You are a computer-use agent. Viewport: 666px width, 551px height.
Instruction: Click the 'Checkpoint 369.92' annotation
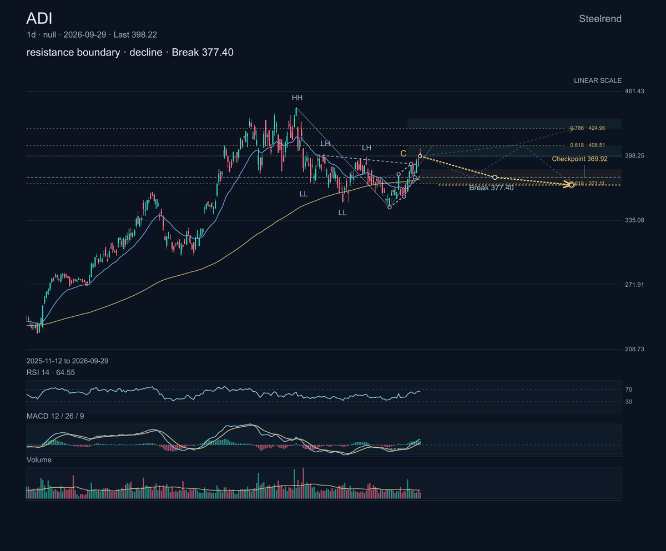(x=579, y=159)
